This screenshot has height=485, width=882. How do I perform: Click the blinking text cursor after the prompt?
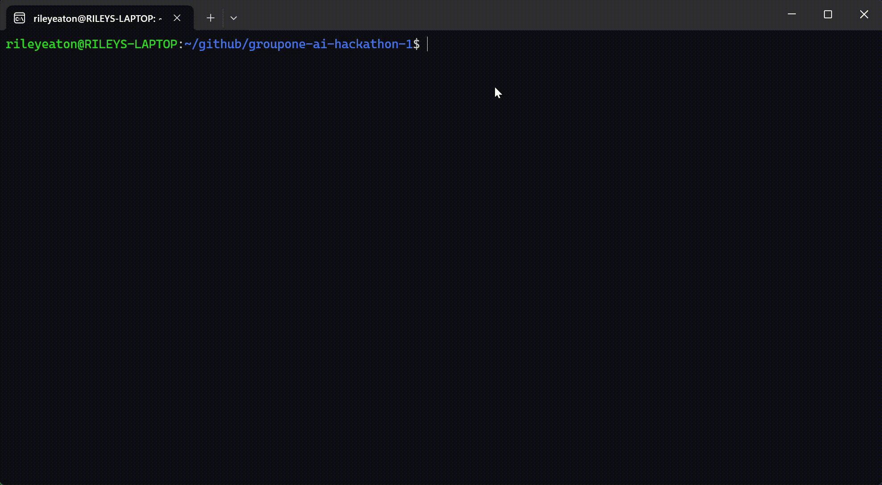click(x=428, y=44)
